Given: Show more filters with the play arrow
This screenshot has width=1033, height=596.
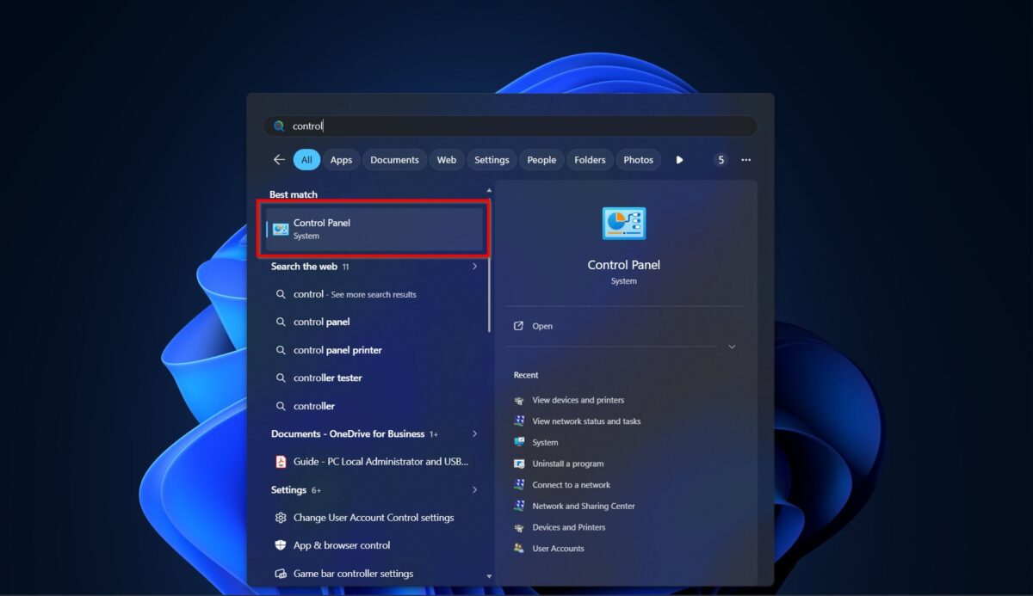Looking at the screenshot, I should (679, 160).
